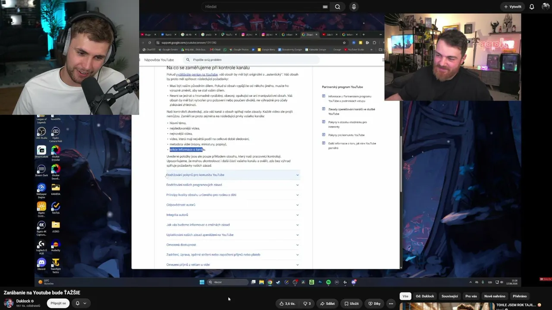Click the Windows taskbar search box
This screenshot has height=310, width=552.
pyautogui.click(x=227, y=282)
